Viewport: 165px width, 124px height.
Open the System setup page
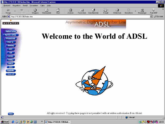(10, 35)
